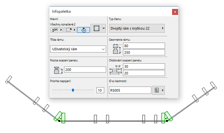Expand the Třída rámu combo box

pos(78,49)
